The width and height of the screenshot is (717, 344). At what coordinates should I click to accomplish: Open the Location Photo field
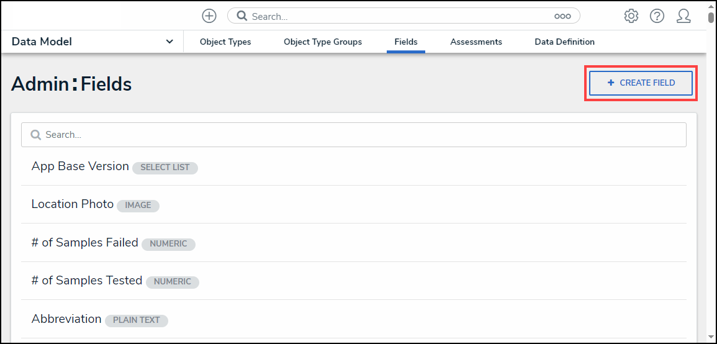coord(73,204)
